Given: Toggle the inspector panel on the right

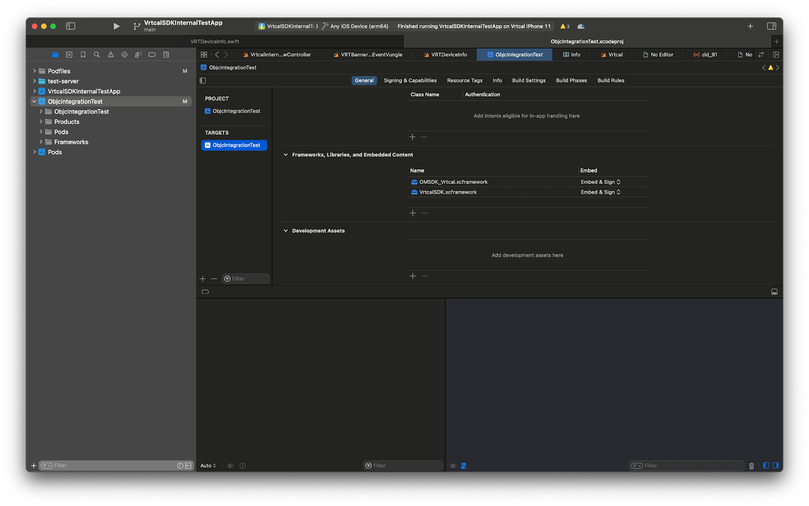Looking at the screenshot, I should click(x=772, y=26).
